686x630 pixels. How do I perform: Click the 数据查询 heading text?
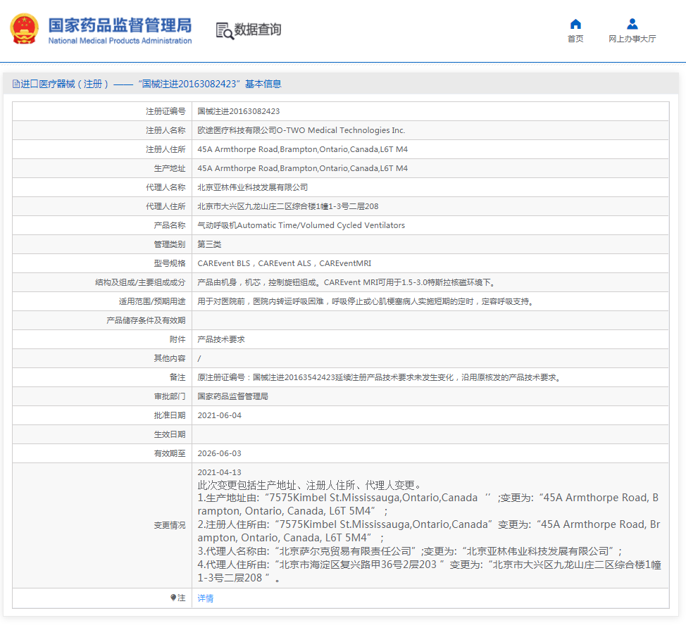pyautogui.click(x=258, y=30)
